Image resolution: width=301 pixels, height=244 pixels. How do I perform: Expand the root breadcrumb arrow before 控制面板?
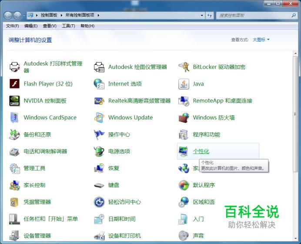[x=37, y=15]
